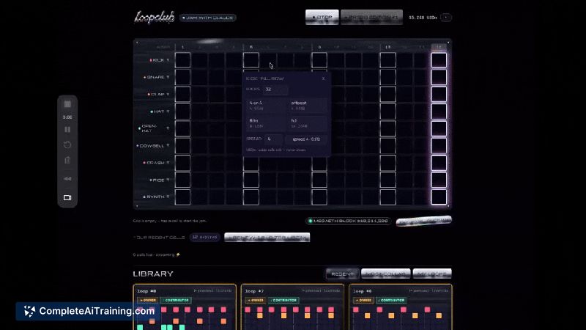The image size is (586, 330).
Task: Toggle KICK row cell at step 1
Action: coord(182,60)
